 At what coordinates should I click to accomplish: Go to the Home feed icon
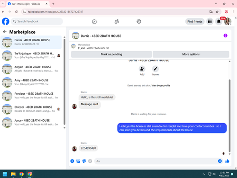[x=94, y=21]
